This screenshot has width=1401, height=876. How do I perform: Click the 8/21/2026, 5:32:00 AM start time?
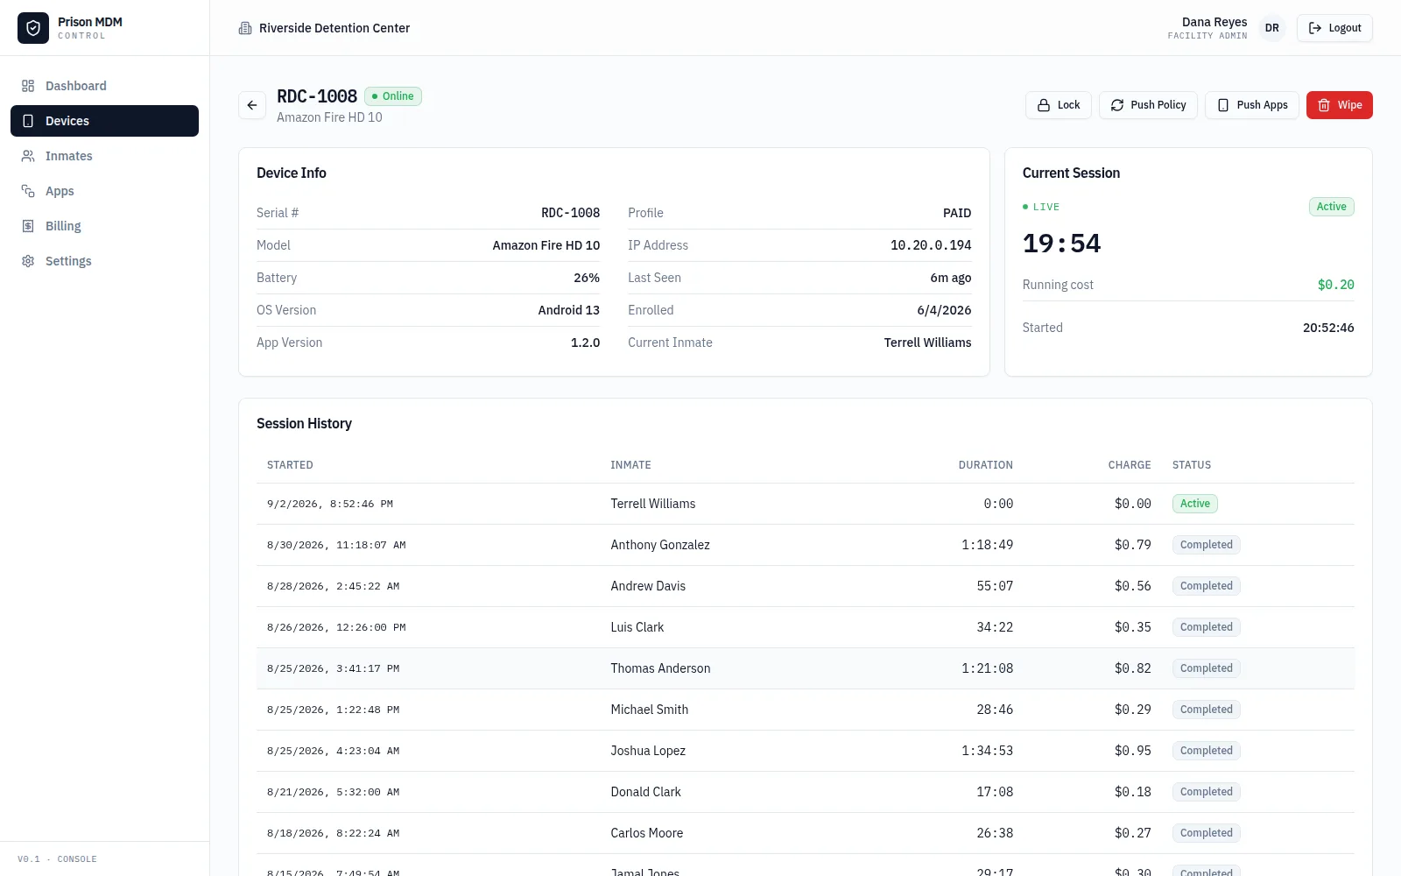333,792
